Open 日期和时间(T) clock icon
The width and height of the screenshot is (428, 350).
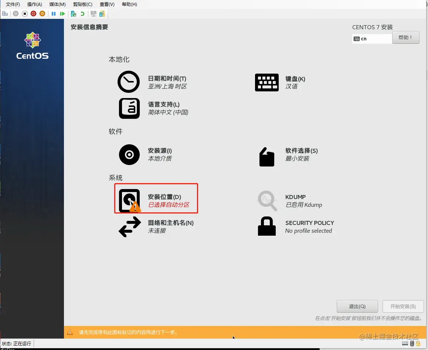pyautogui.click(x=129, y=82)
